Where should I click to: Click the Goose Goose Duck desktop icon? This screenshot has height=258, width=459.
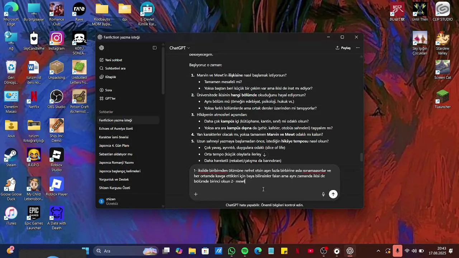11,189
